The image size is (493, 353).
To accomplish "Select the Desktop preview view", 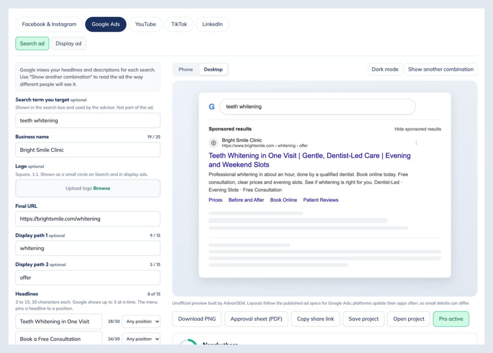I will coord(213,69).
